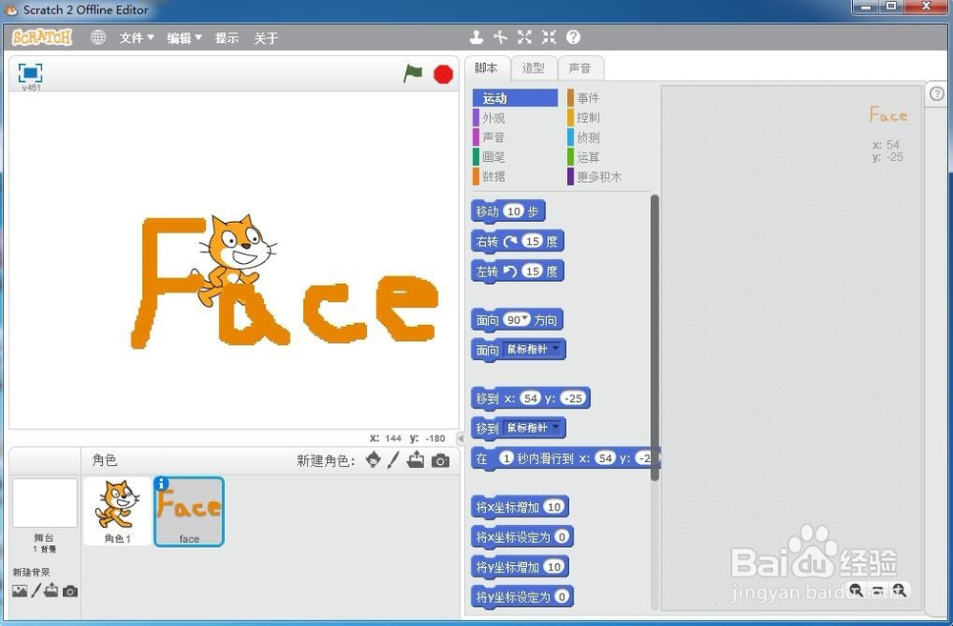
Task: Open the 编辑 menu
Action: (184, 38)
